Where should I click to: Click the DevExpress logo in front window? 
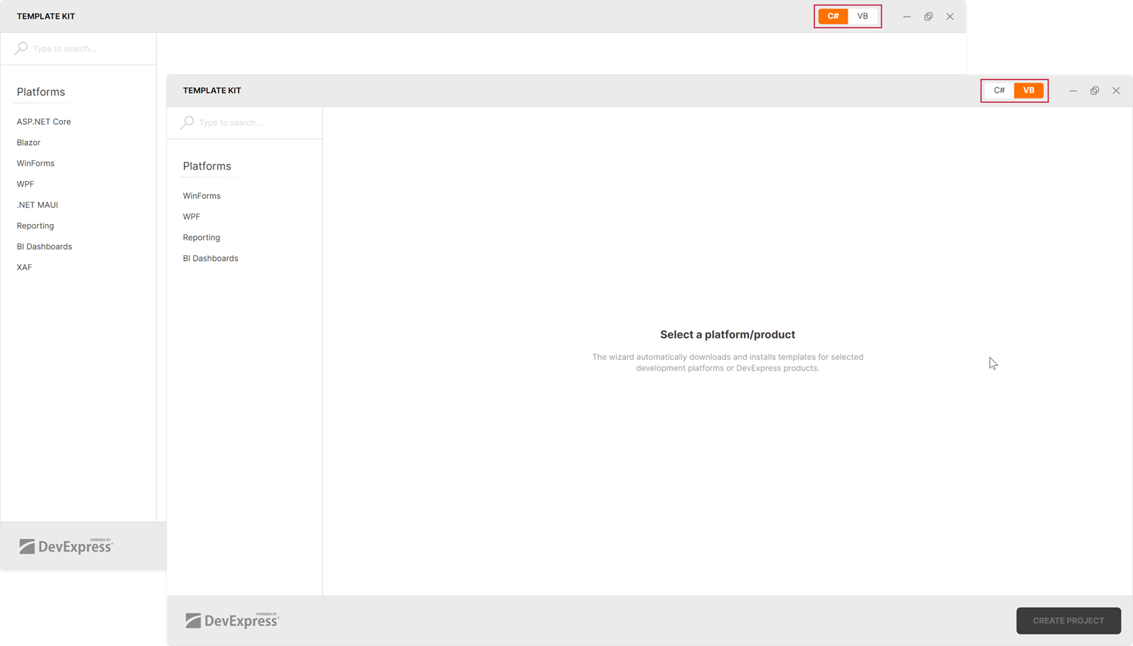[231, 620]
